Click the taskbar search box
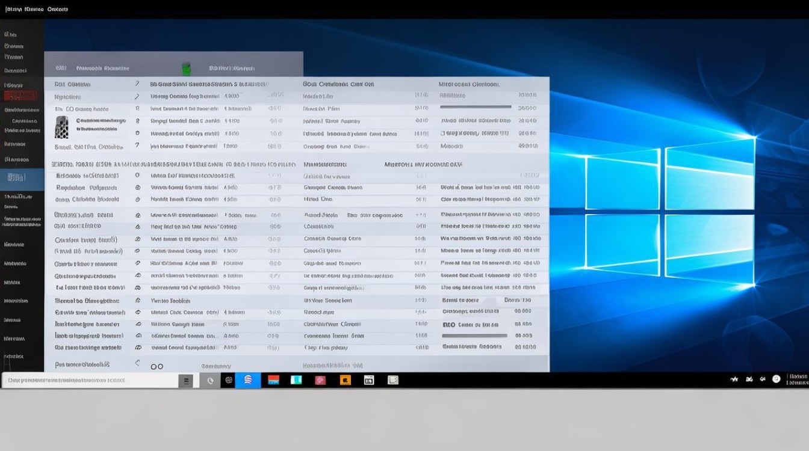This screenshot has height=451, width=809. click(90, 380)
